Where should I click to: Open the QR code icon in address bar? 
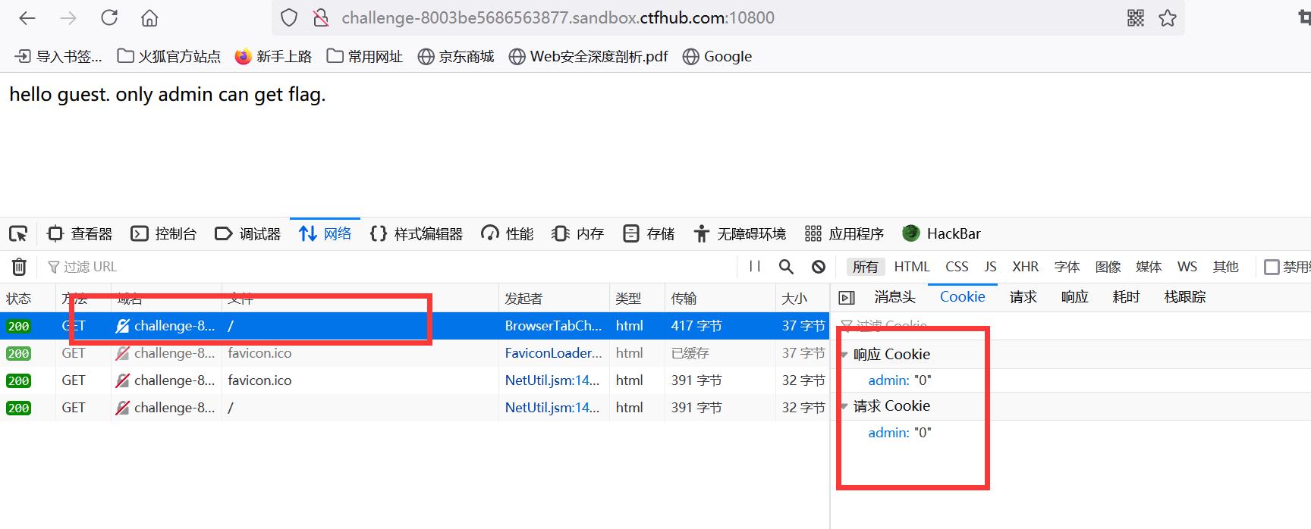[x=1136, y=18]
